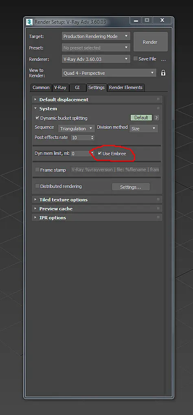Open the Render Elements tab
This screenshot has height=415, width=193.
126,87
